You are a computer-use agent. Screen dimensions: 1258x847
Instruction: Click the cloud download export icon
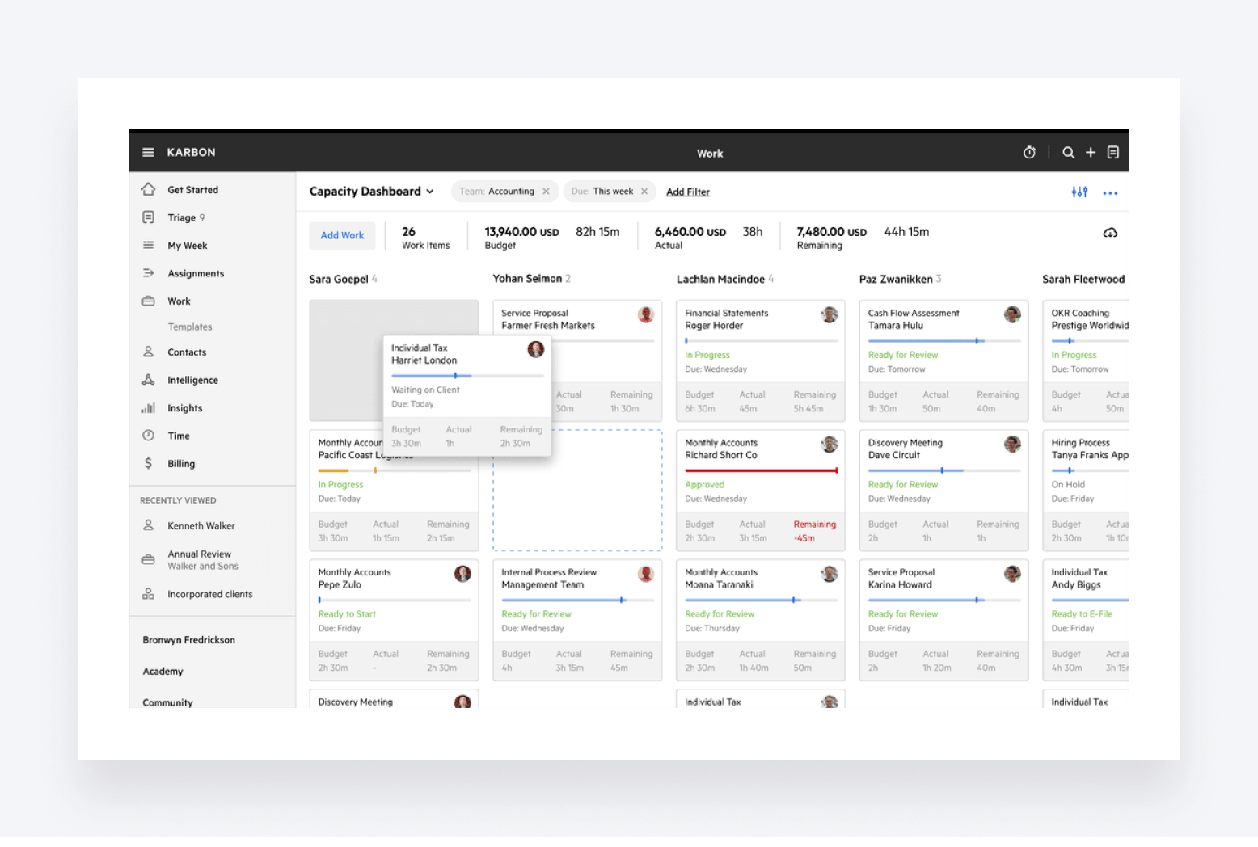pyautogui.click(x=1110, y=233)
